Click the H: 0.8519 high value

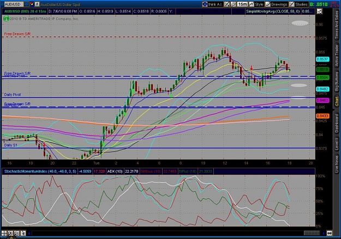point(105,11)
